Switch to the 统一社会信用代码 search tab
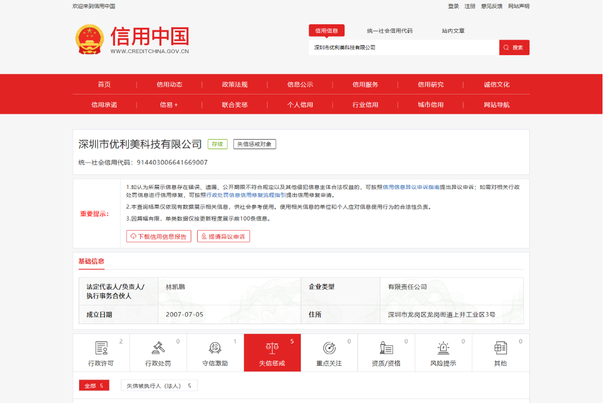Viewport: 604px width, 403px height. [x=390, y=30]
